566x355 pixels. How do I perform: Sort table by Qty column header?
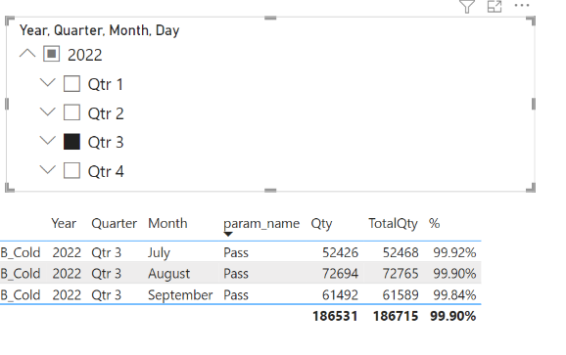321,224
